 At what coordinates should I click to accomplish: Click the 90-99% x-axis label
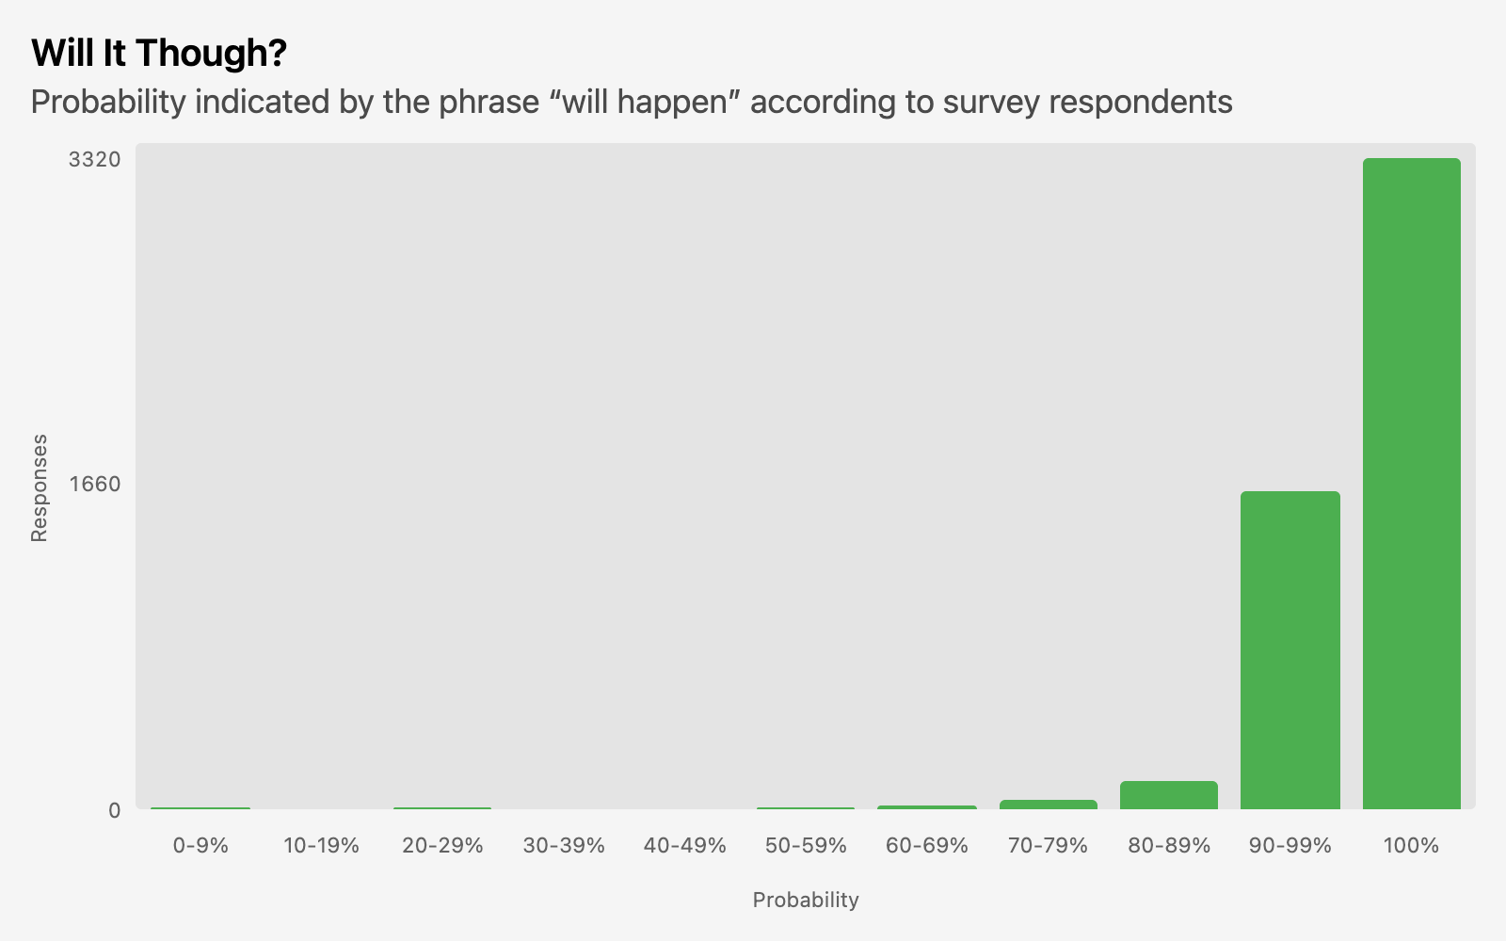click(1290, 846)
